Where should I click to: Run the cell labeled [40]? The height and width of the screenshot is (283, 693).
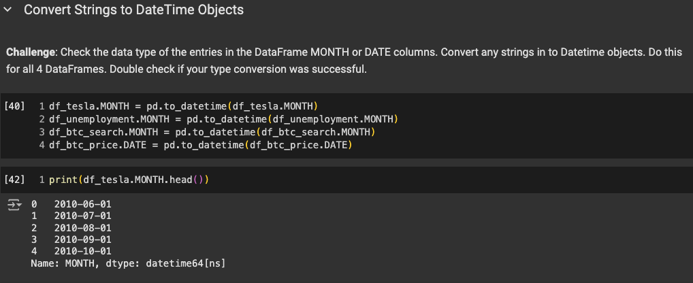[14, 105]
